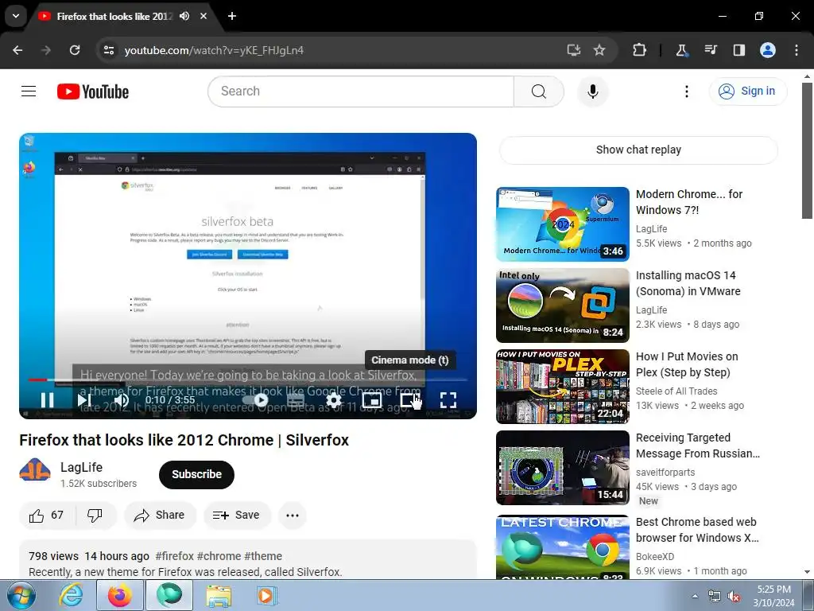This screenshot has height=611, width=814.
Task: Open the #chrome hashtag
Action: point(219,556)
